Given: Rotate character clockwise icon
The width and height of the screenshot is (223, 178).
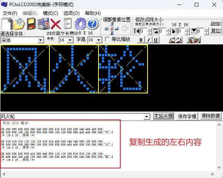Looking at the screenshot, I should [179, 40].
